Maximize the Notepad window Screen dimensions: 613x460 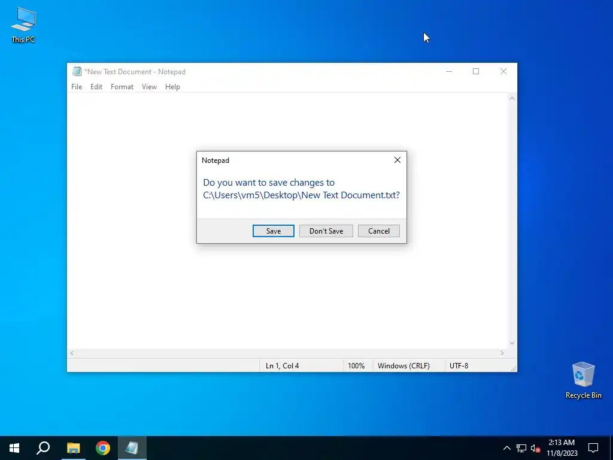[476, 71]
